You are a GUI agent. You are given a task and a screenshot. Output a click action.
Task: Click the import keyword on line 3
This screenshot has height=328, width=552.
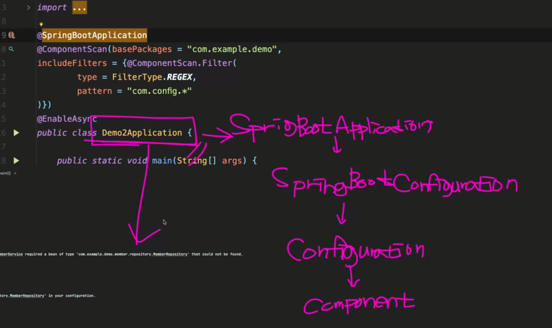pyautogui.click(x=52, y=8)
